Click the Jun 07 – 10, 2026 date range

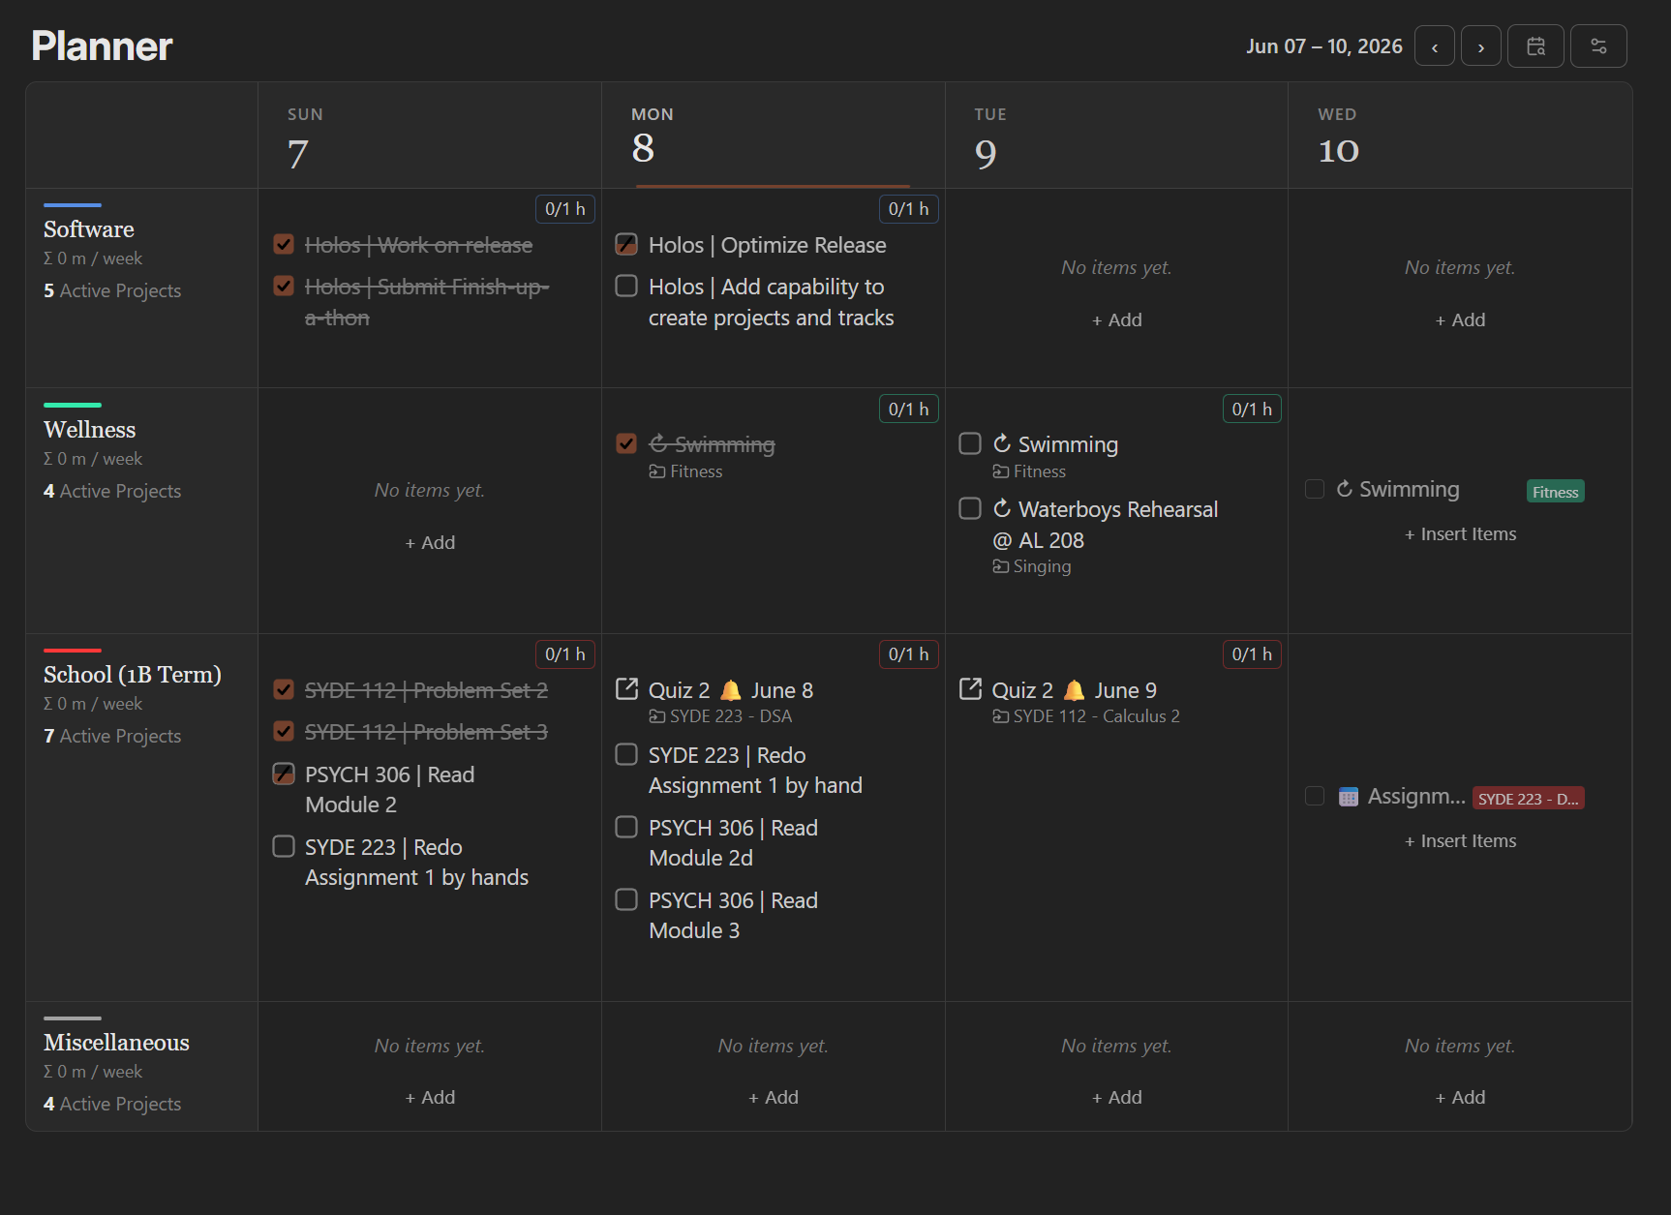pyautogui.click(x=1323, y=46)
